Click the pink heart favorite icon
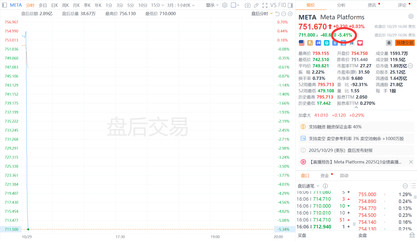Screen dimensions: 417x241 tap(360, 43)
